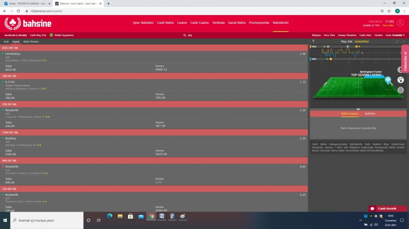Screen dimensions: 409x229
Task: Click red lost icon beside 800.00 Beraberlik
Action: coord(3,166)
